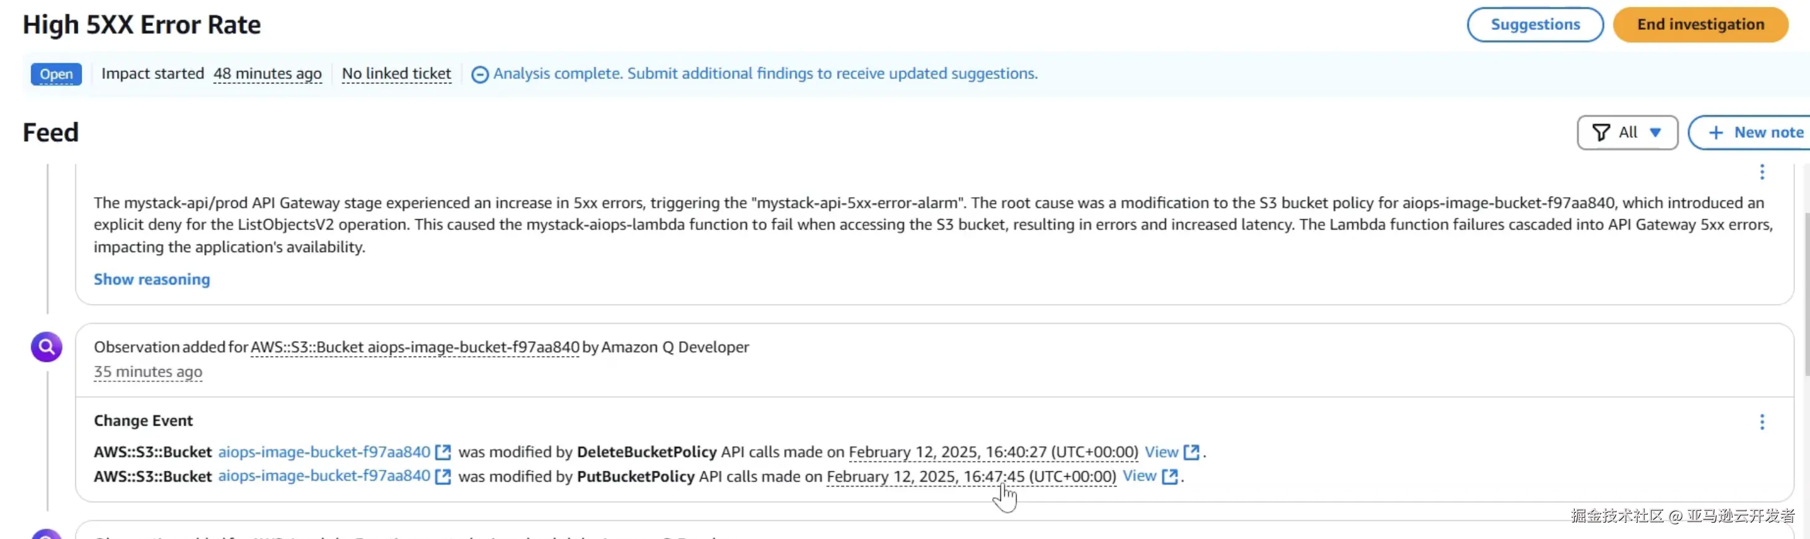
Task: End the investigation
Action: (1700, 25)
